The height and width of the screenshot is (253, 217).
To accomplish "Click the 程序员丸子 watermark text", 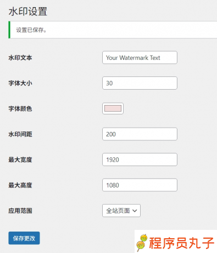I will tap(181, 243).
